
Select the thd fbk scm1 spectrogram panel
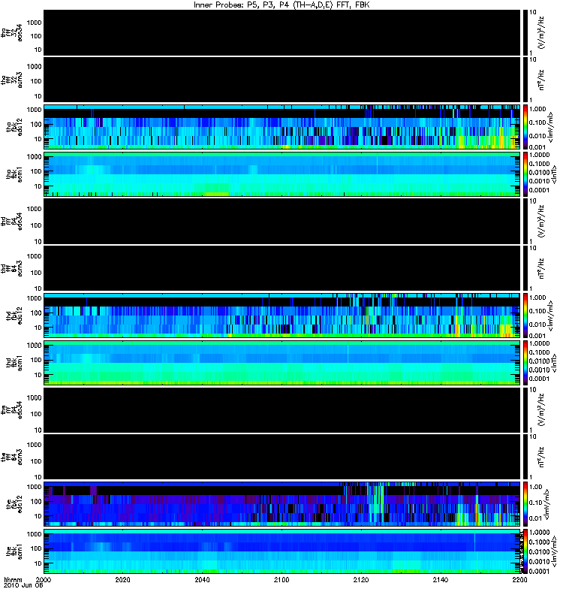click(x=282, y=363)
